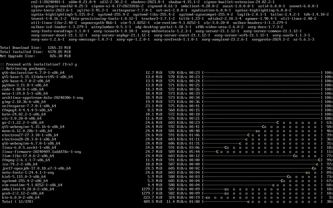This screenshot has height=208, width=333.
Task: Click the kio-6.0.0 progress bar
Action: (262, 197)
